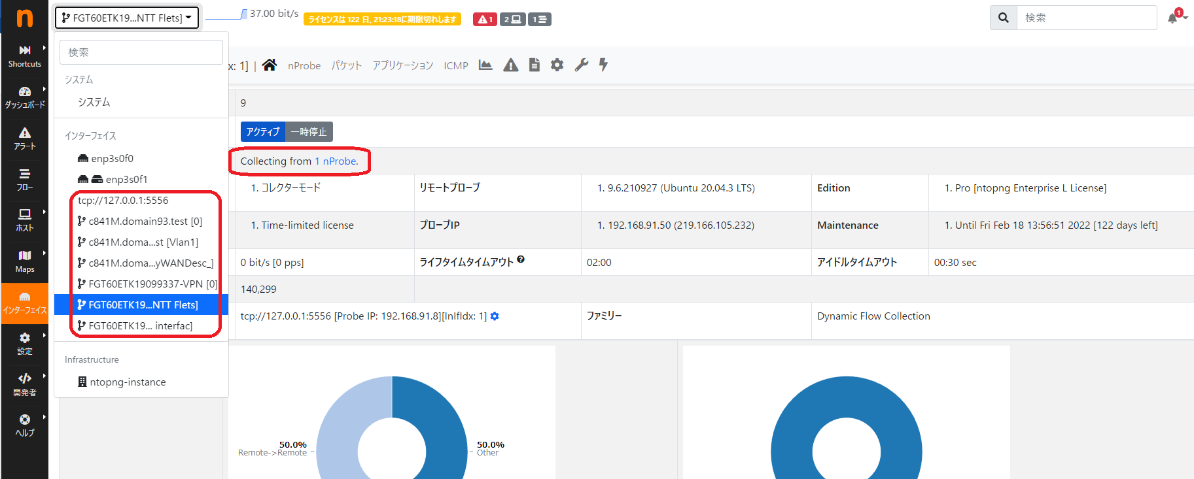Viewport: 1194px width, 479px height.
Task: Open the アプリケーション tab
Action: [403, 65]
